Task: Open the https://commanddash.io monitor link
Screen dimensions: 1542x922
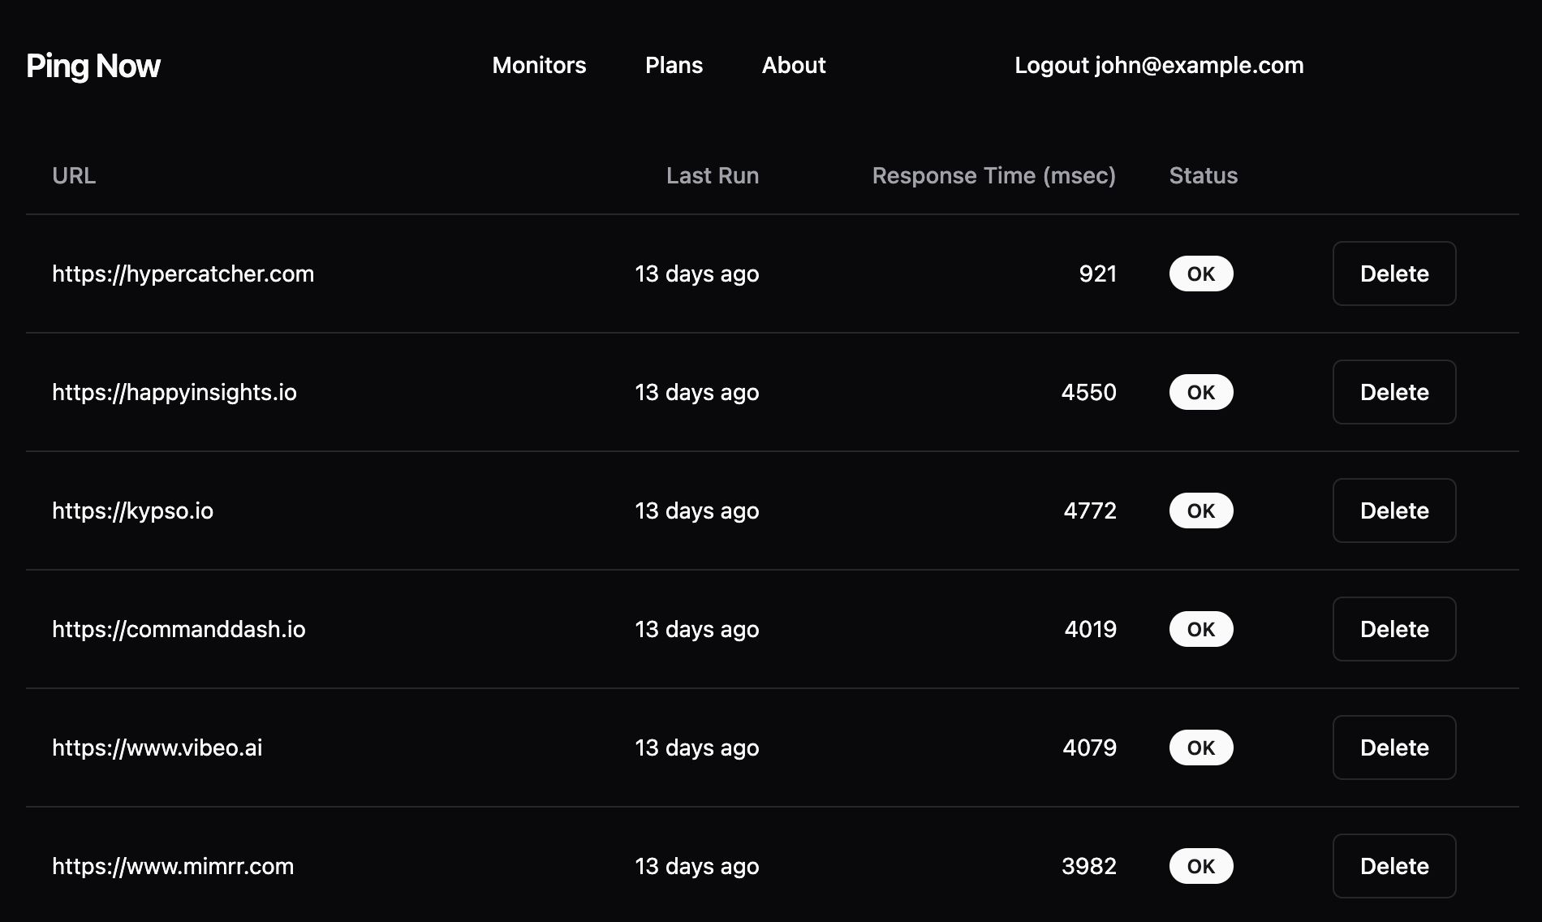Action: (x=179, y=629)
